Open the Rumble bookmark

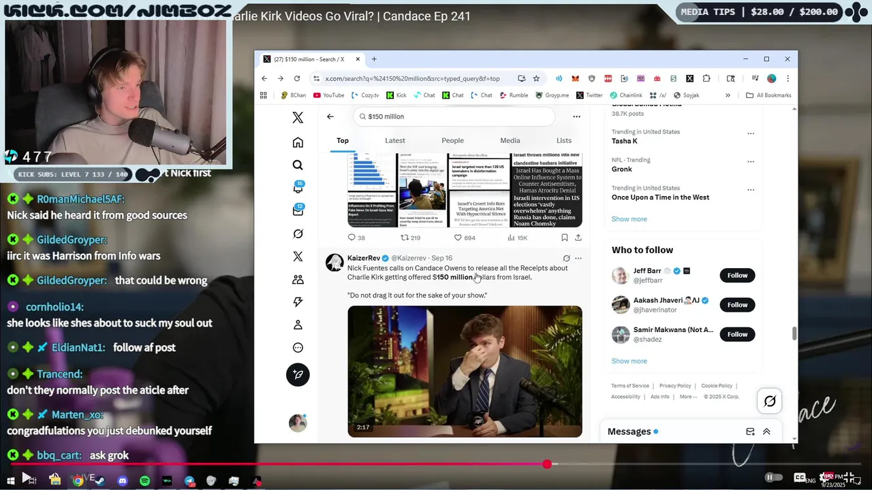514,95
